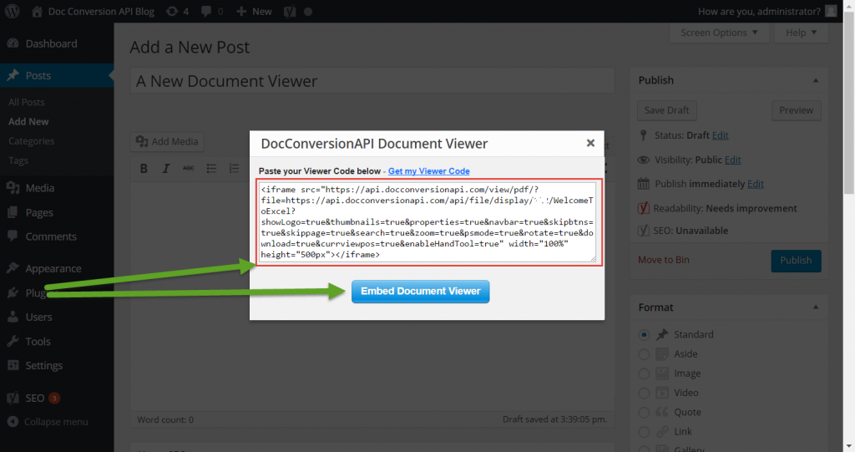
Task: Open the Settings sidebar icon
Action: (13, 365)
